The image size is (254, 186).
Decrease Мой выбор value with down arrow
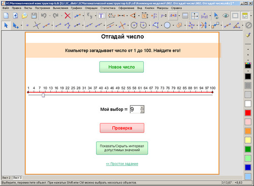pos(142,111)
